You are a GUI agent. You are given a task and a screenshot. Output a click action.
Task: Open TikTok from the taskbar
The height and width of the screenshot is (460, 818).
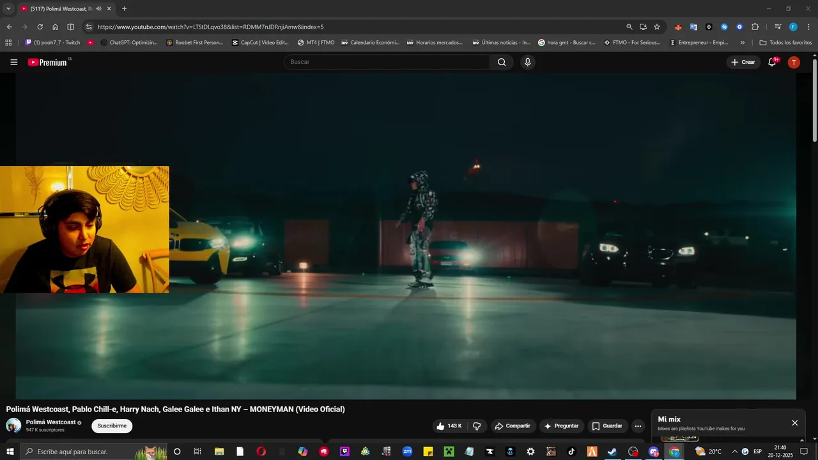click(571, 452)
